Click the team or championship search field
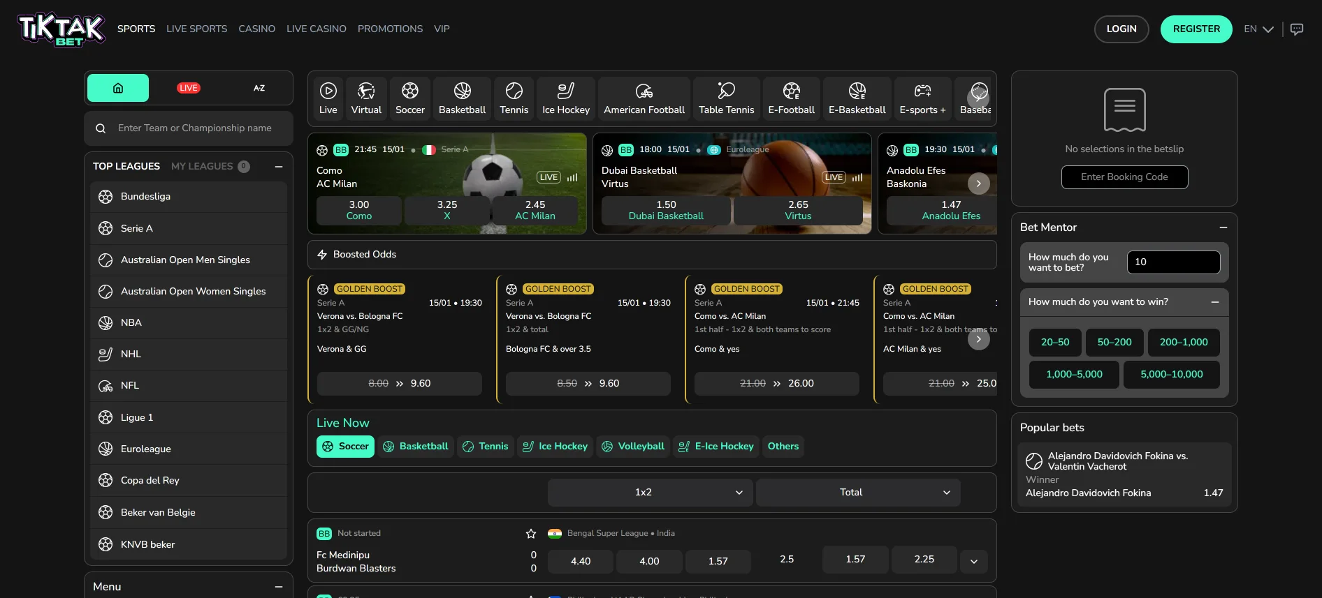The image size is (1322, 598). tap(195, 128)
